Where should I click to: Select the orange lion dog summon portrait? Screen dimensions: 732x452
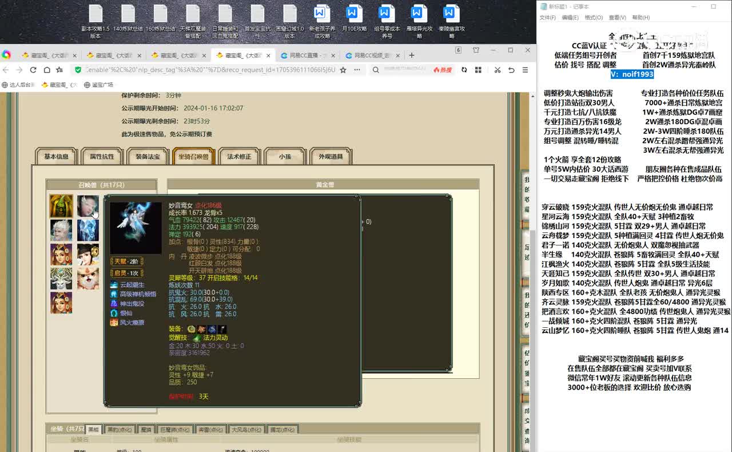[x=88, y=279]
